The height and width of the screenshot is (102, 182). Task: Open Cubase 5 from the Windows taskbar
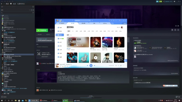56,100
